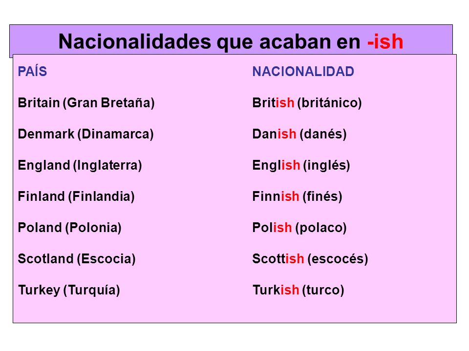Viewport: 469px width, 351px height.
Task: Select the red '-ish' suffix in title
Action: [x=385, y=41]
